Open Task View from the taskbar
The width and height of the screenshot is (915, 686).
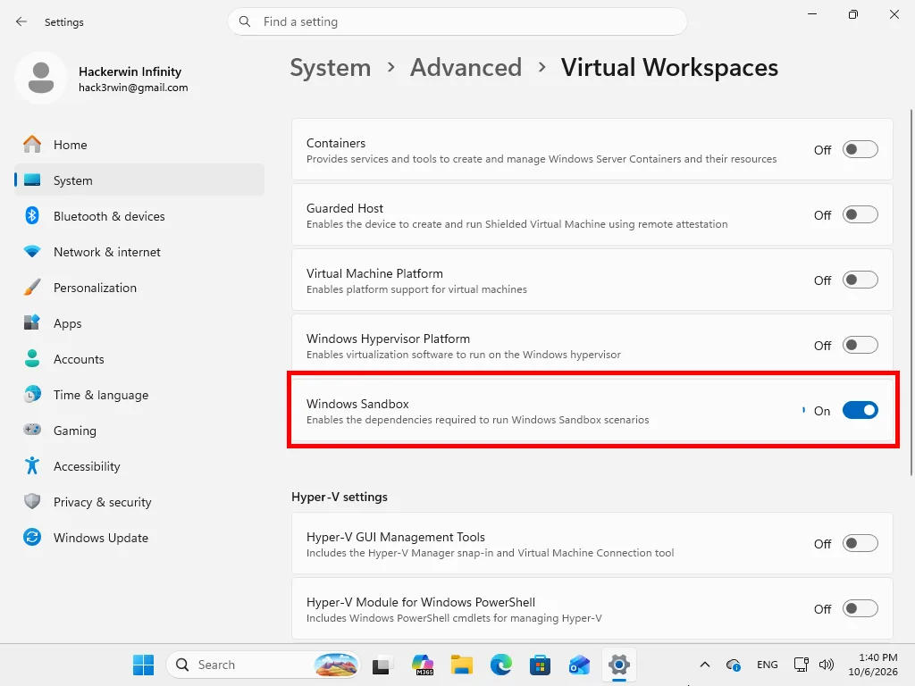[381, 665]
